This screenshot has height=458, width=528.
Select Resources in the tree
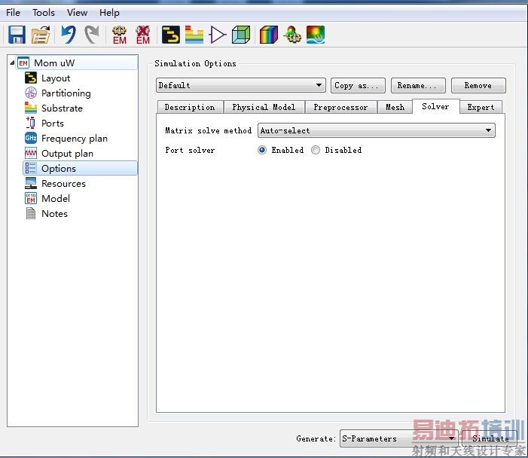(x=63, y=184)
